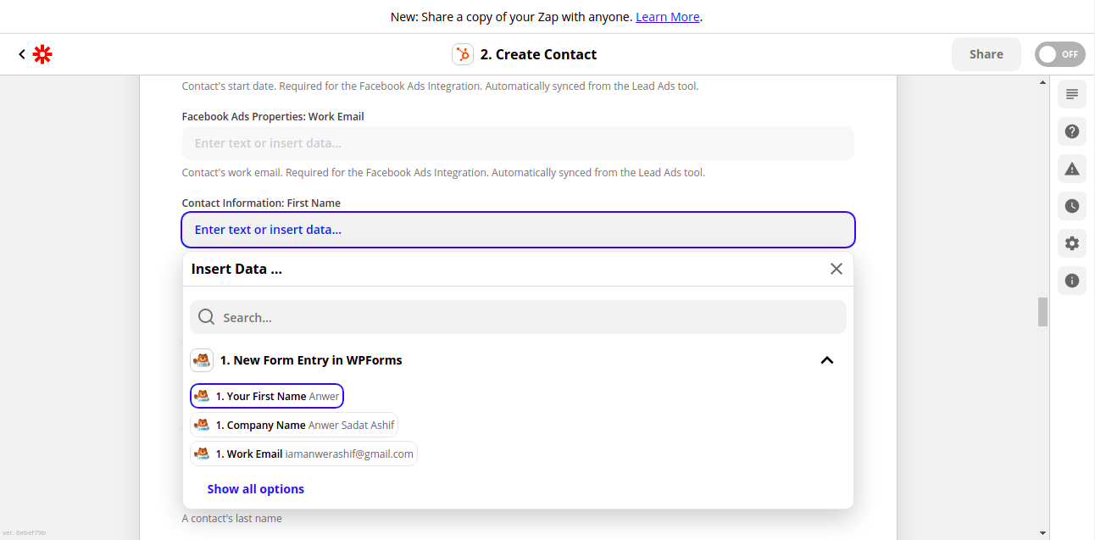Follow the Learn More link
1095x540 pixels.
668,17
